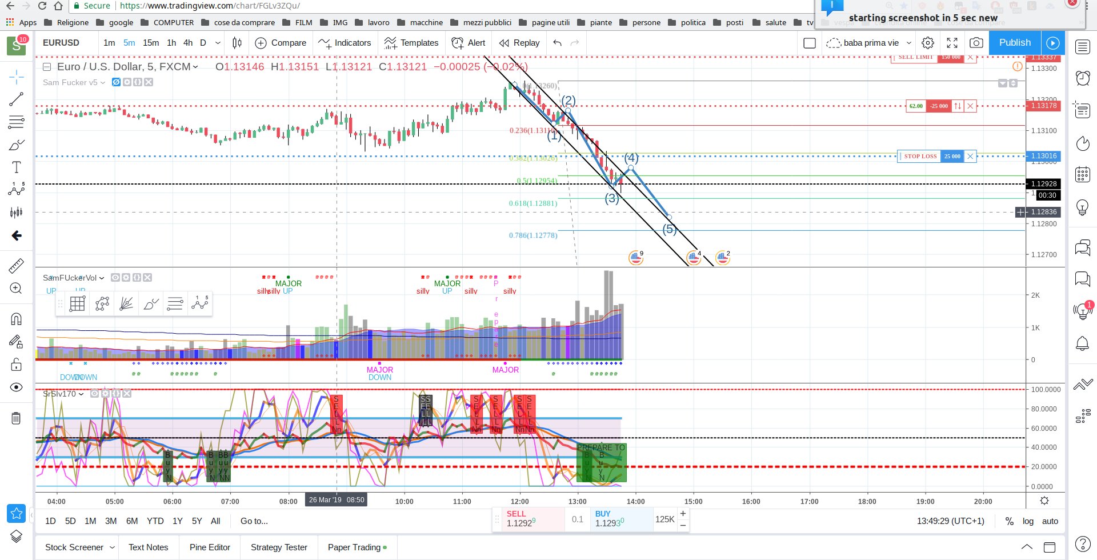
Task: Change the candlestick bar style
Action: 237,43
